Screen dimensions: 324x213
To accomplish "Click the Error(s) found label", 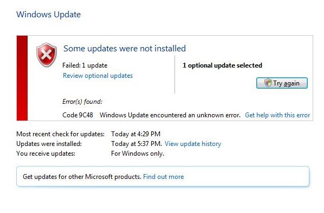I will point(82,102).
